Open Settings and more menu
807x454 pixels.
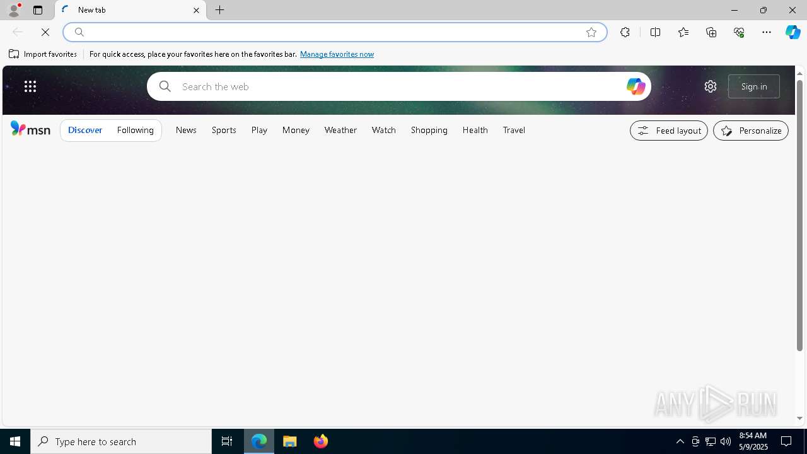(767, 32)
